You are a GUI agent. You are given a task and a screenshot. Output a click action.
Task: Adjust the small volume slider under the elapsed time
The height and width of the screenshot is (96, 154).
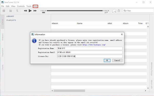point(44,13)
